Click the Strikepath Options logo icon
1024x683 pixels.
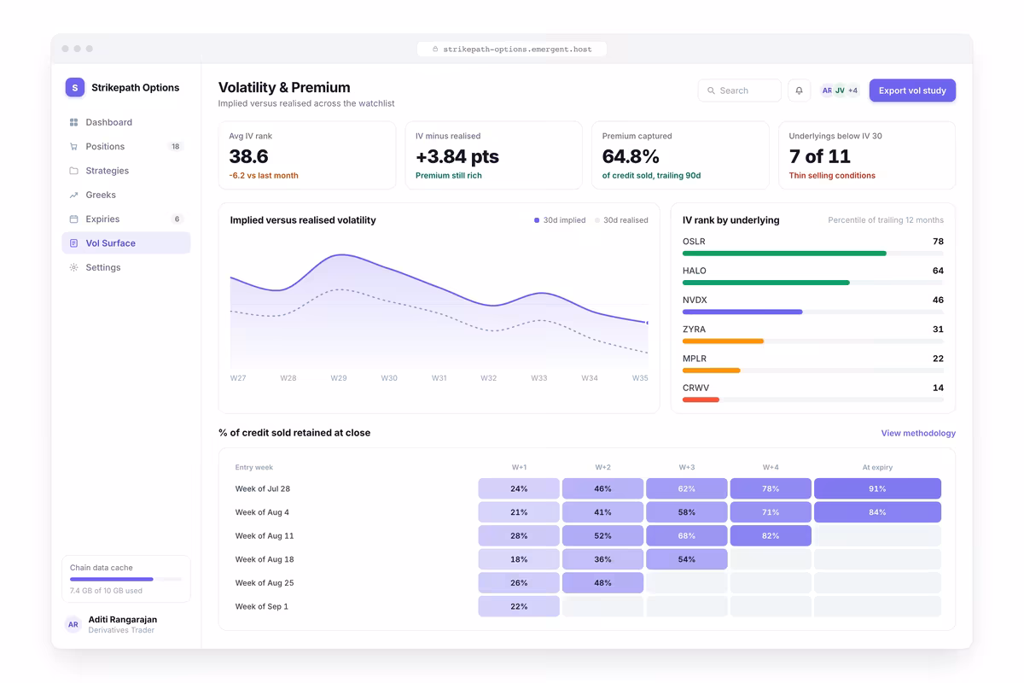pyautogui.click(x=75, y=87)
